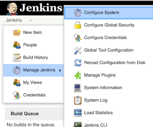Open the Build History entry

[x=35, y=57]
